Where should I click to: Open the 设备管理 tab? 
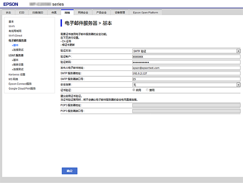click(120, 13)
